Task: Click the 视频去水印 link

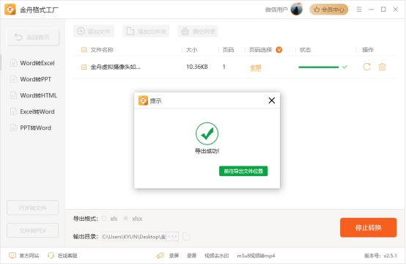Action: (217, 256)
